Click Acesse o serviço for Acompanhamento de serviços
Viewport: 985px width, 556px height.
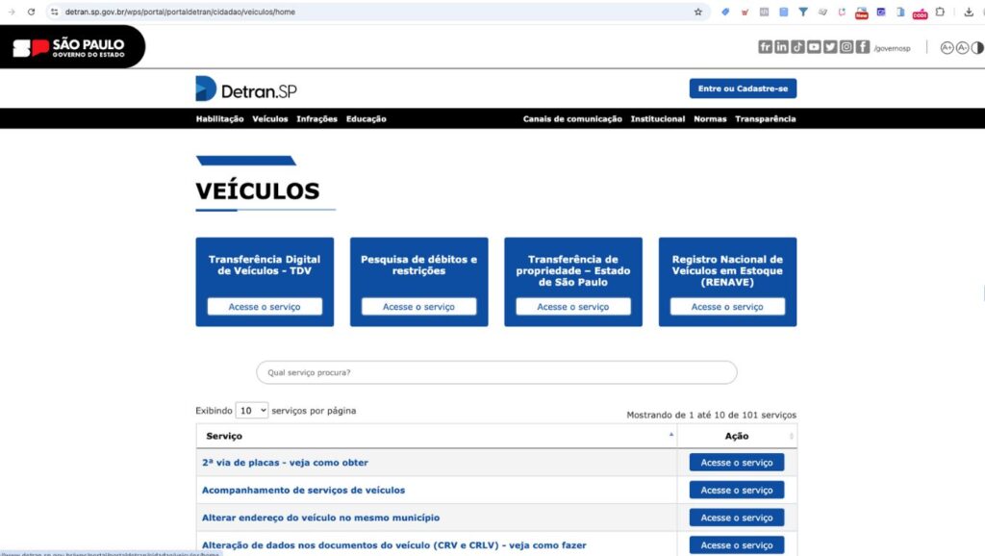(x=736, y=490)
